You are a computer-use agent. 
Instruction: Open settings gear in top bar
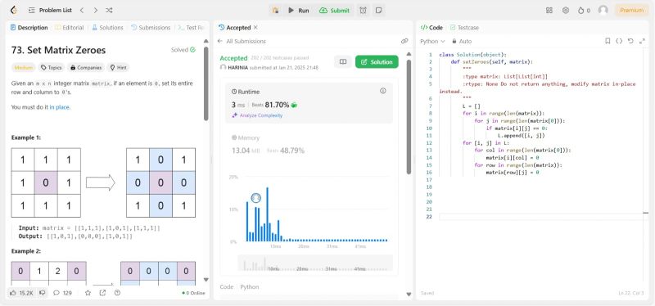566,11
